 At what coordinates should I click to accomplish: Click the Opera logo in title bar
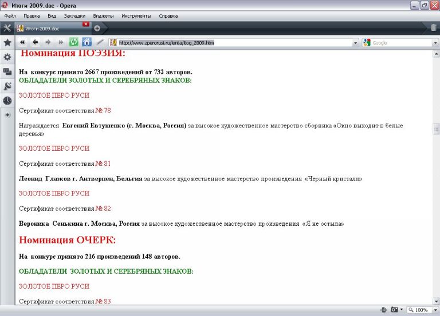click(x=5, y=5)
